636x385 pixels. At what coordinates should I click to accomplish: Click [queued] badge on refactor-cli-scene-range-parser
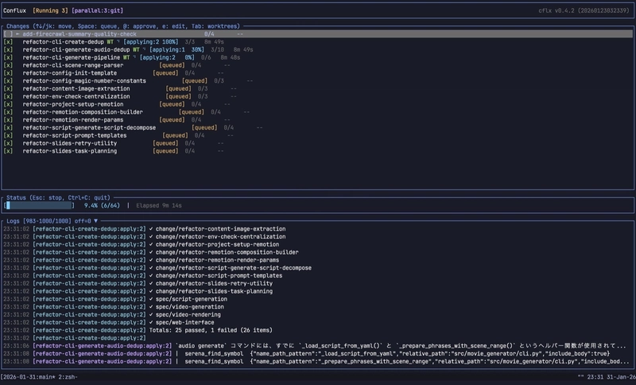pyautogui.click(x=172, y=65)
